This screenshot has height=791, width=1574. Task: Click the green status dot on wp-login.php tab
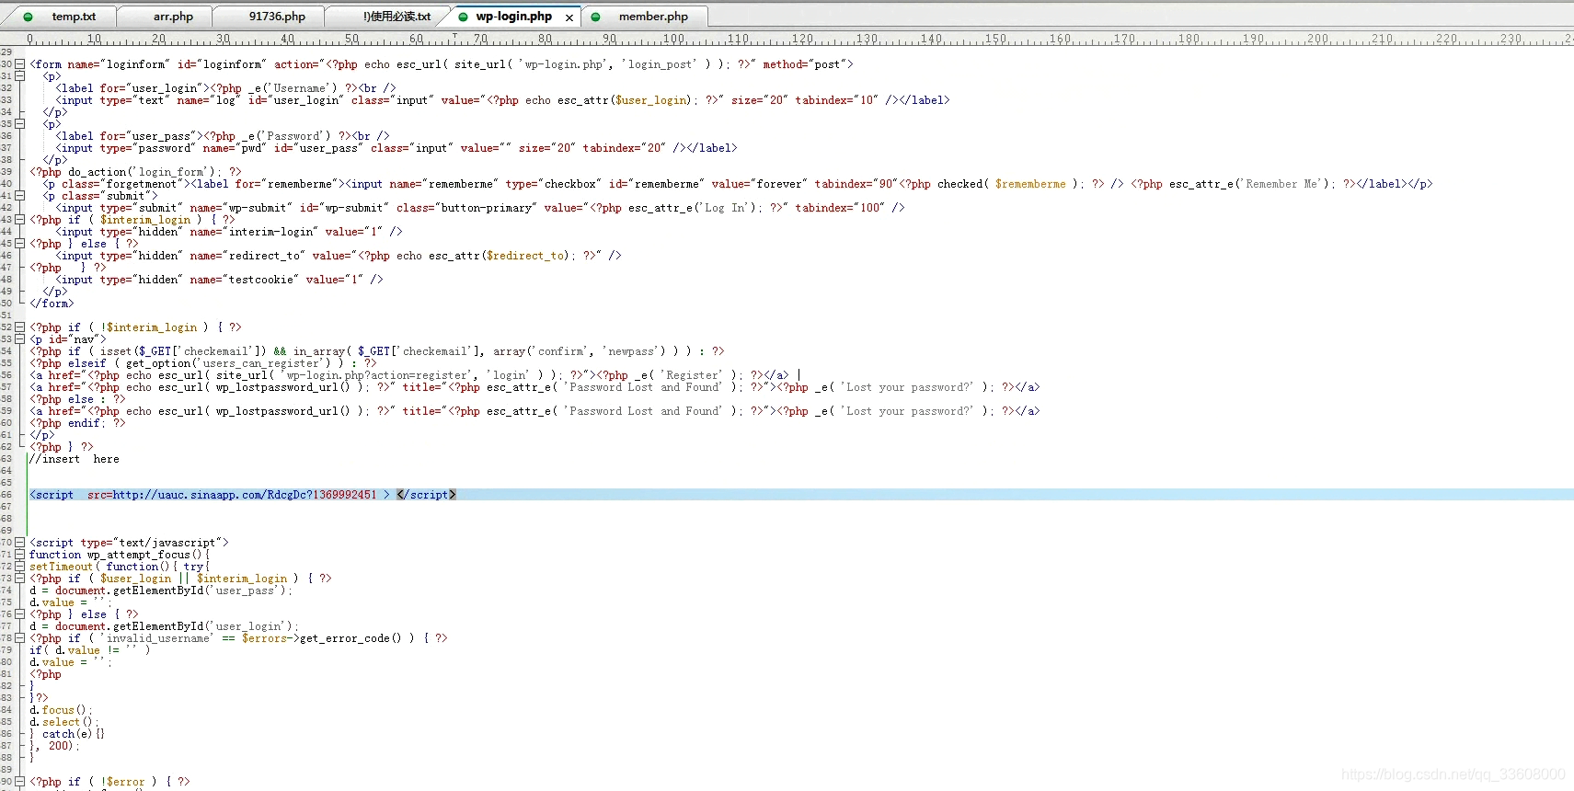tap(463, 17)
